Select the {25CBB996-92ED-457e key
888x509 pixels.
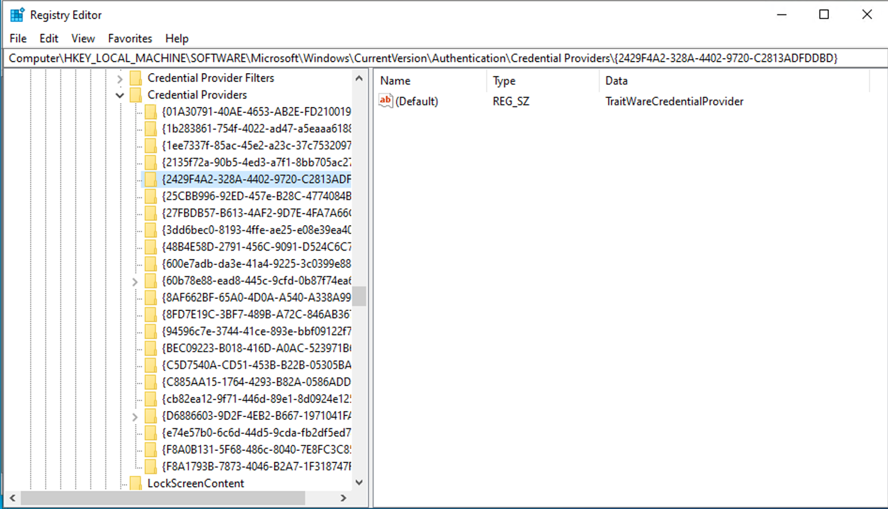[x=256, y=196]
